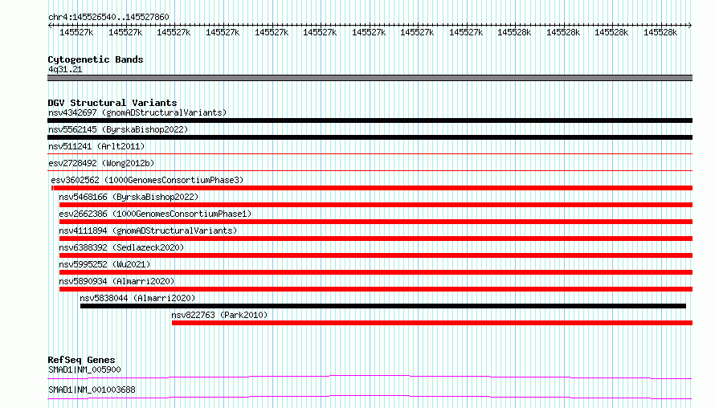This screenshot has width=715, height=408.
Task: Click the nsv5838044 (Almarri2020) label
Action: pyautogui.click(x=137, y=298)
